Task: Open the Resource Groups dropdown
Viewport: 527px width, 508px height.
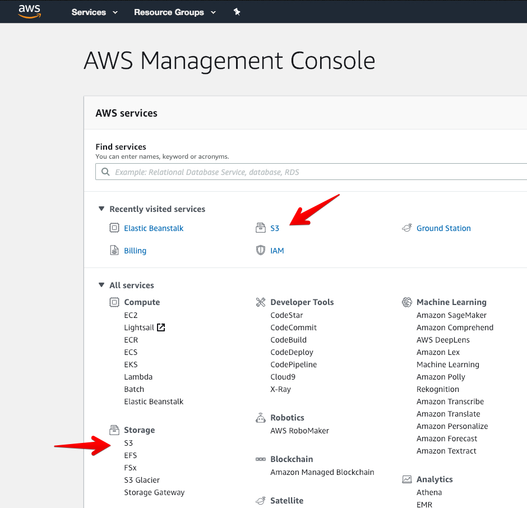Action: coord(175,12)
